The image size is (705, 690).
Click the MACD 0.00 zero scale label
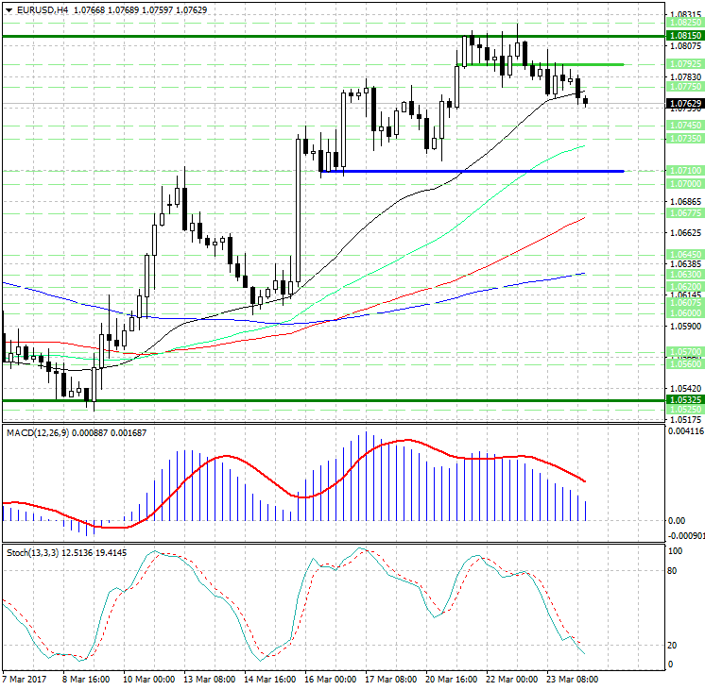point(677,520)
